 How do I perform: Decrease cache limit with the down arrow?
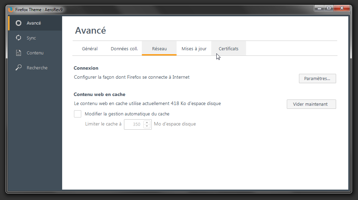[147, 126]
